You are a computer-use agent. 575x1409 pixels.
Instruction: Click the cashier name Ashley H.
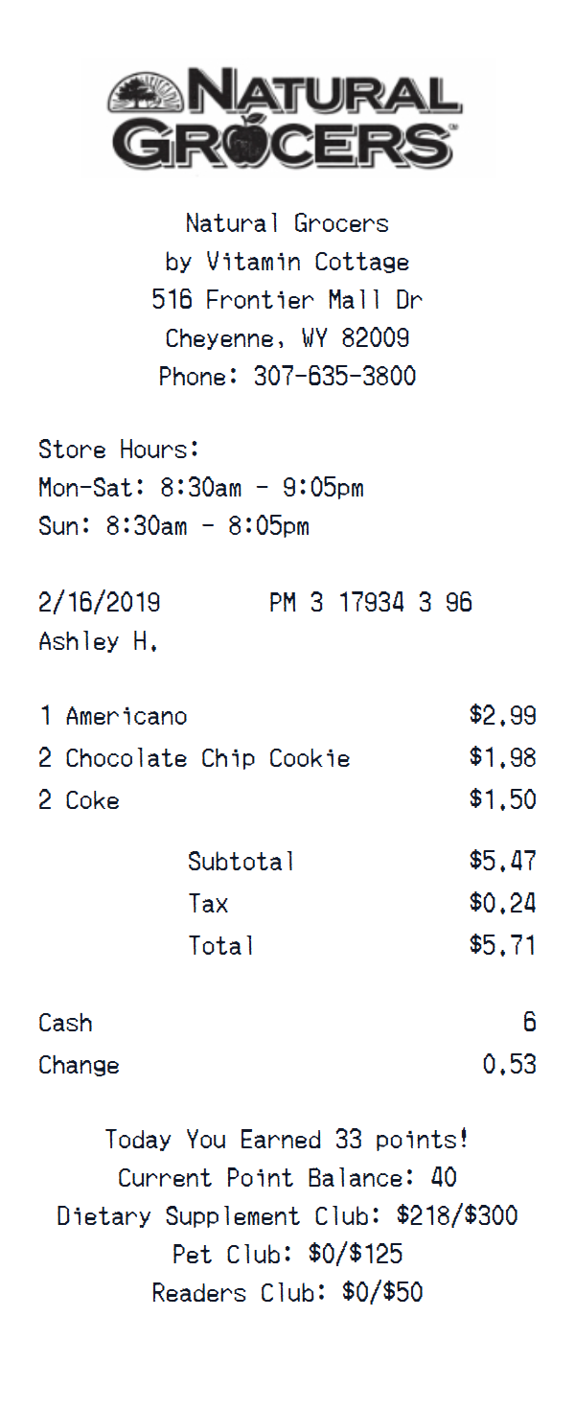click(98, 641)
